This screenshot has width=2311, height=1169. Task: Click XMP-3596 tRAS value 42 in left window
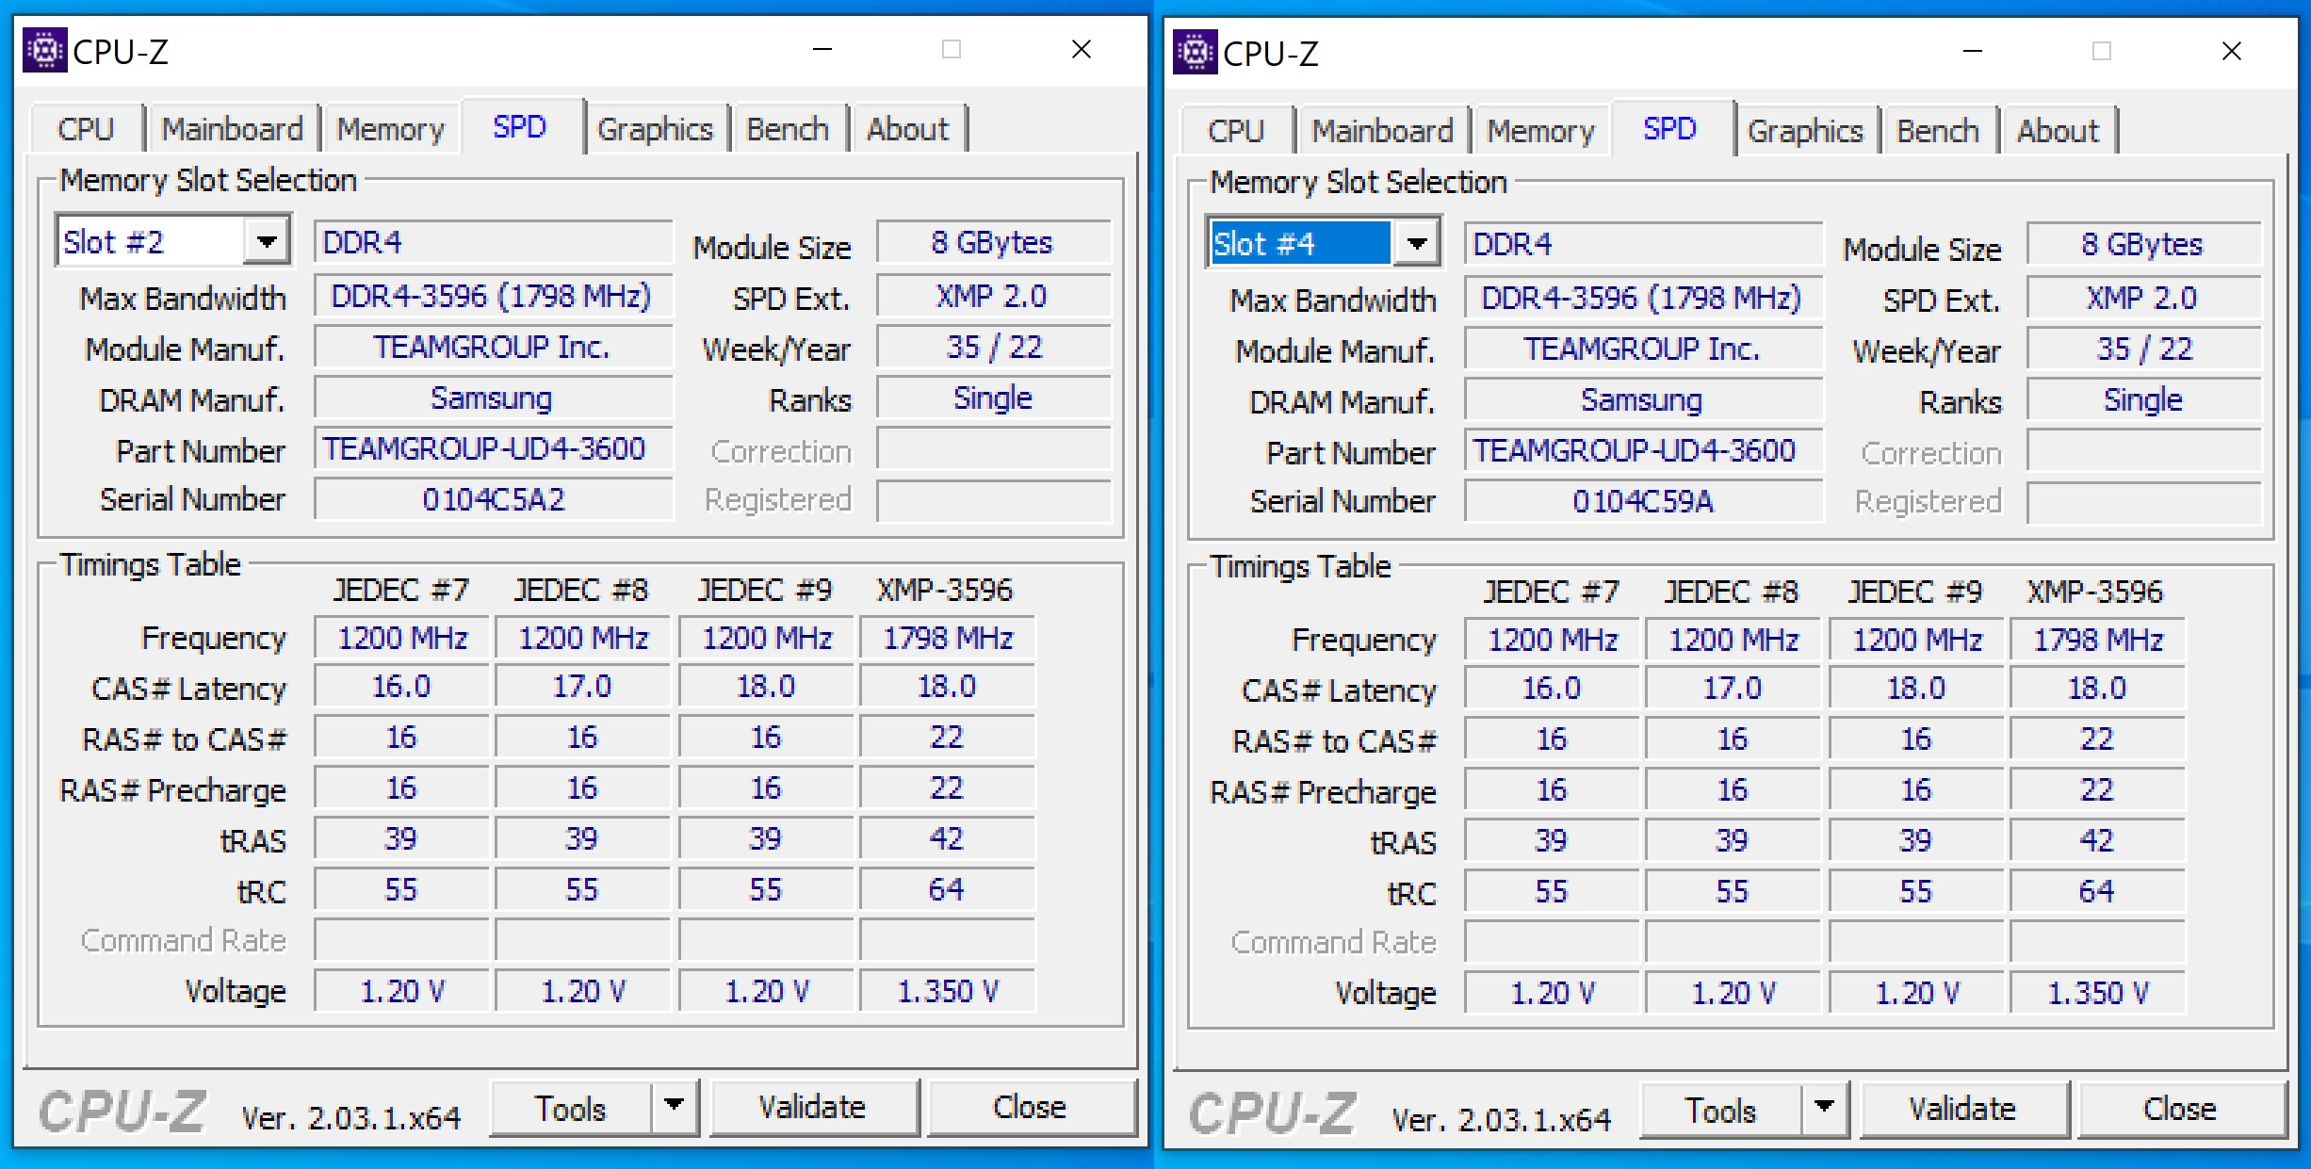(x=948, y=838)
